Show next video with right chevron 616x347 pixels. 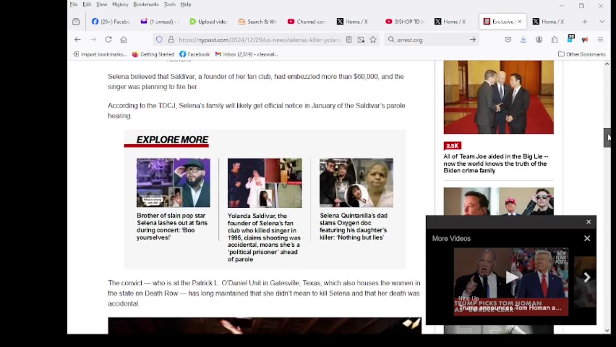(x=587, y=277)
